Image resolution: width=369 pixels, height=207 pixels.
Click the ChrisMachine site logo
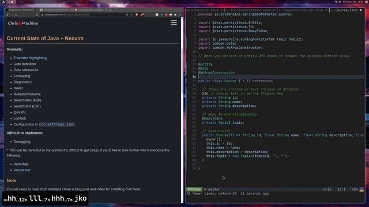pyautogui.click(x=23, y=23)
